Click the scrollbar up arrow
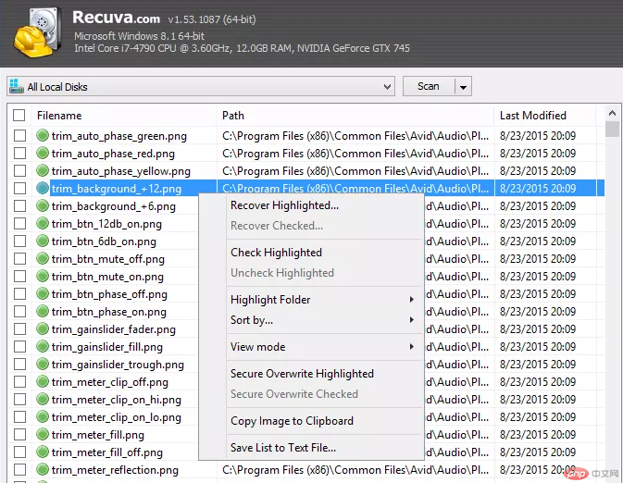The width and height of the screenshot is (623, 483). tap(612, 113)
